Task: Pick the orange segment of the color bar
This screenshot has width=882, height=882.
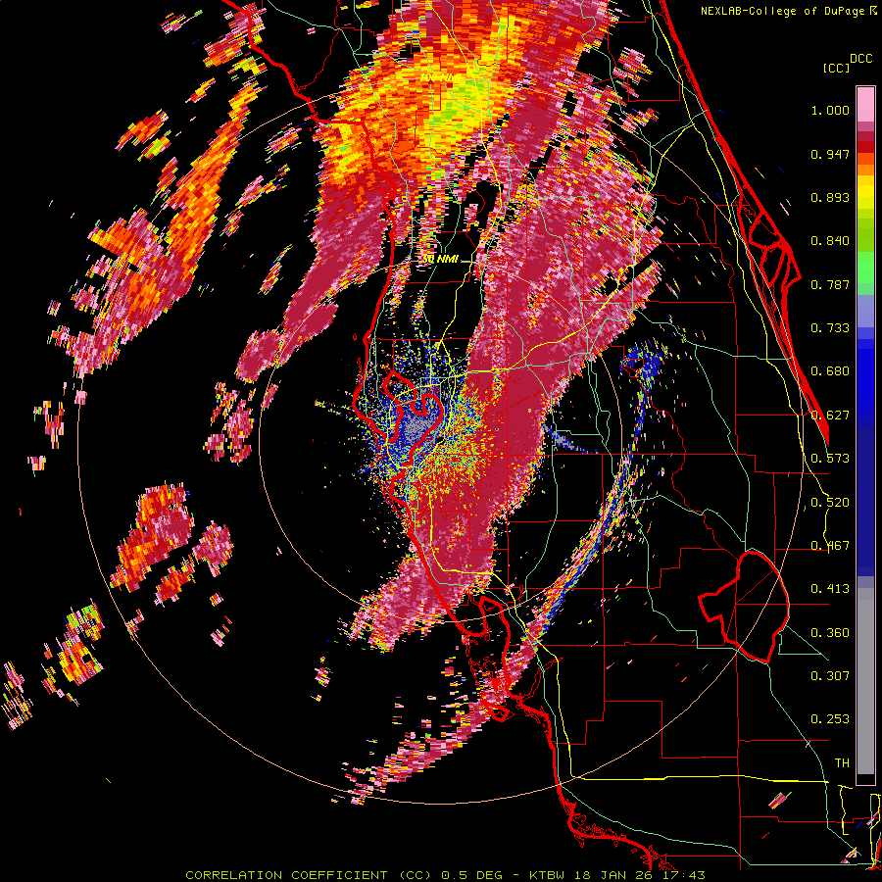Action: 865,165
